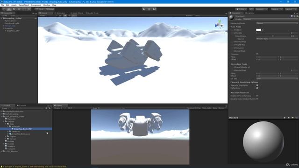Select the Dropship object in the Hierarchy
Screen dimensions: 299x168
pyautogui.click(x=8, y=28)
